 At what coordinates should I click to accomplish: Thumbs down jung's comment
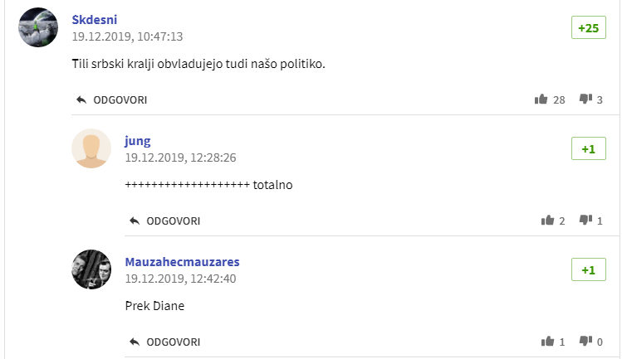coord(585,221)
